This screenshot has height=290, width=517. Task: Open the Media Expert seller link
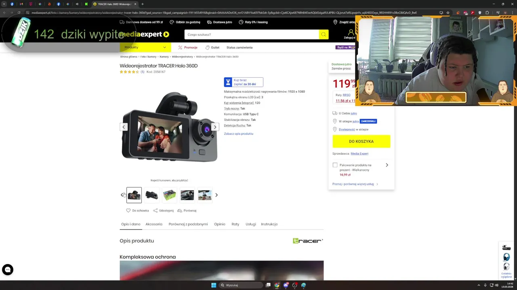pyautogui.click(x=359, y=153)
